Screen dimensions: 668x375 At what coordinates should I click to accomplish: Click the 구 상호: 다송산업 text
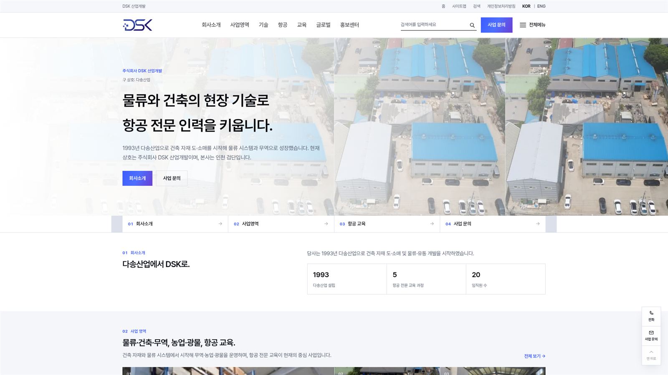pyautogui.click(x=136, y=80)
